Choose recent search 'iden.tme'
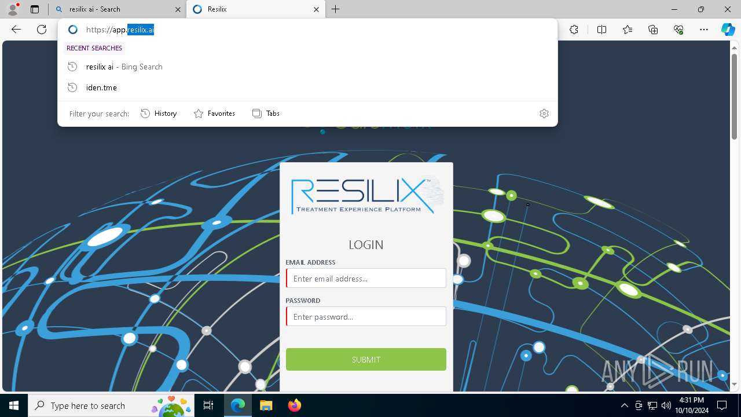741x417 pixels. [x=307, y=87]
